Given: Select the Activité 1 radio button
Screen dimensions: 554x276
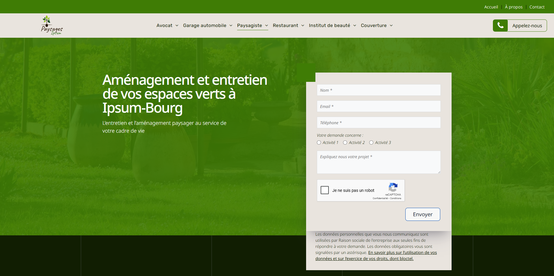Looking at the screenshot, I should pyautogui.click(x=319, y=142).
